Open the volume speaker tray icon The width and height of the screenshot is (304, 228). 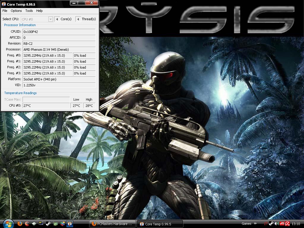point(276,224)
